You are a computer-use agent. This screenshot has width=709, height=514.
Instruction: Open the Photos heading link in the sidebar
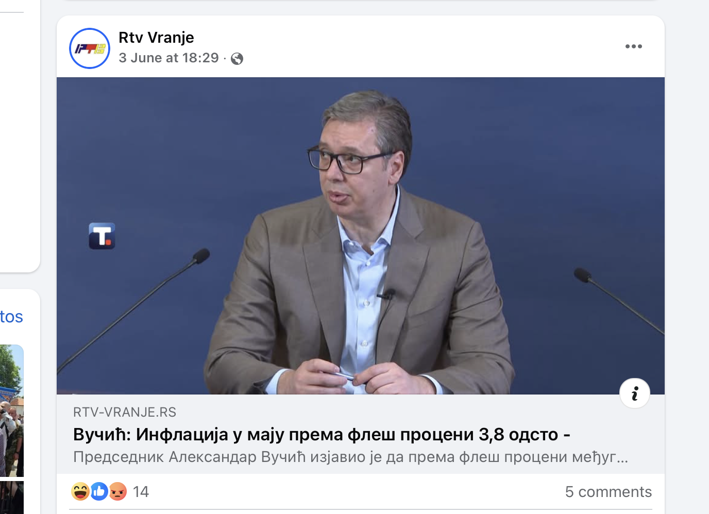[x=11, y=316]
